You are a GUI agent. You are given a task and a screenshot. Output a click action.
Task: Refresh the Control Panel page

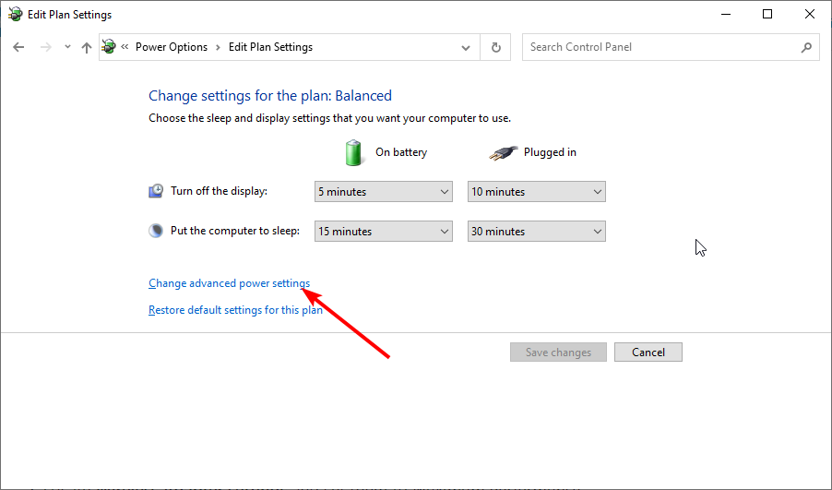(495, 47)
